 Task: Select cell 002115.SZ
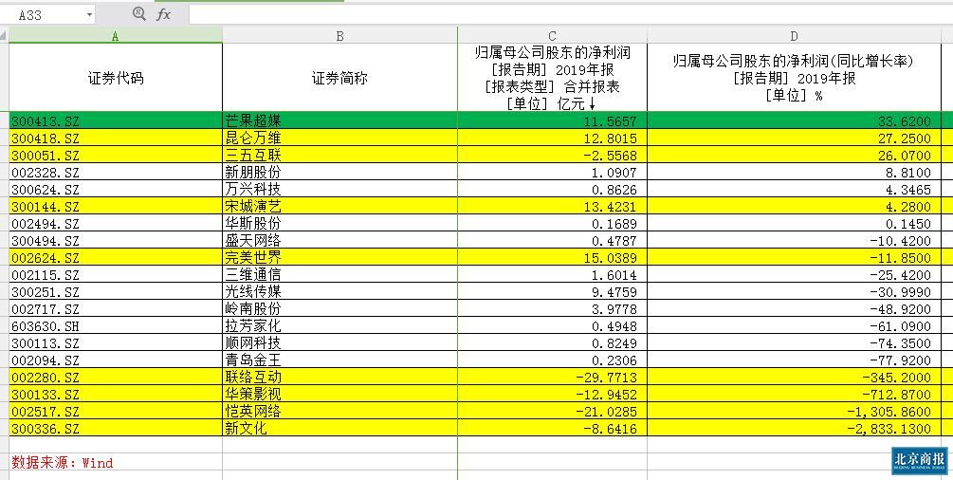[116, 274]
